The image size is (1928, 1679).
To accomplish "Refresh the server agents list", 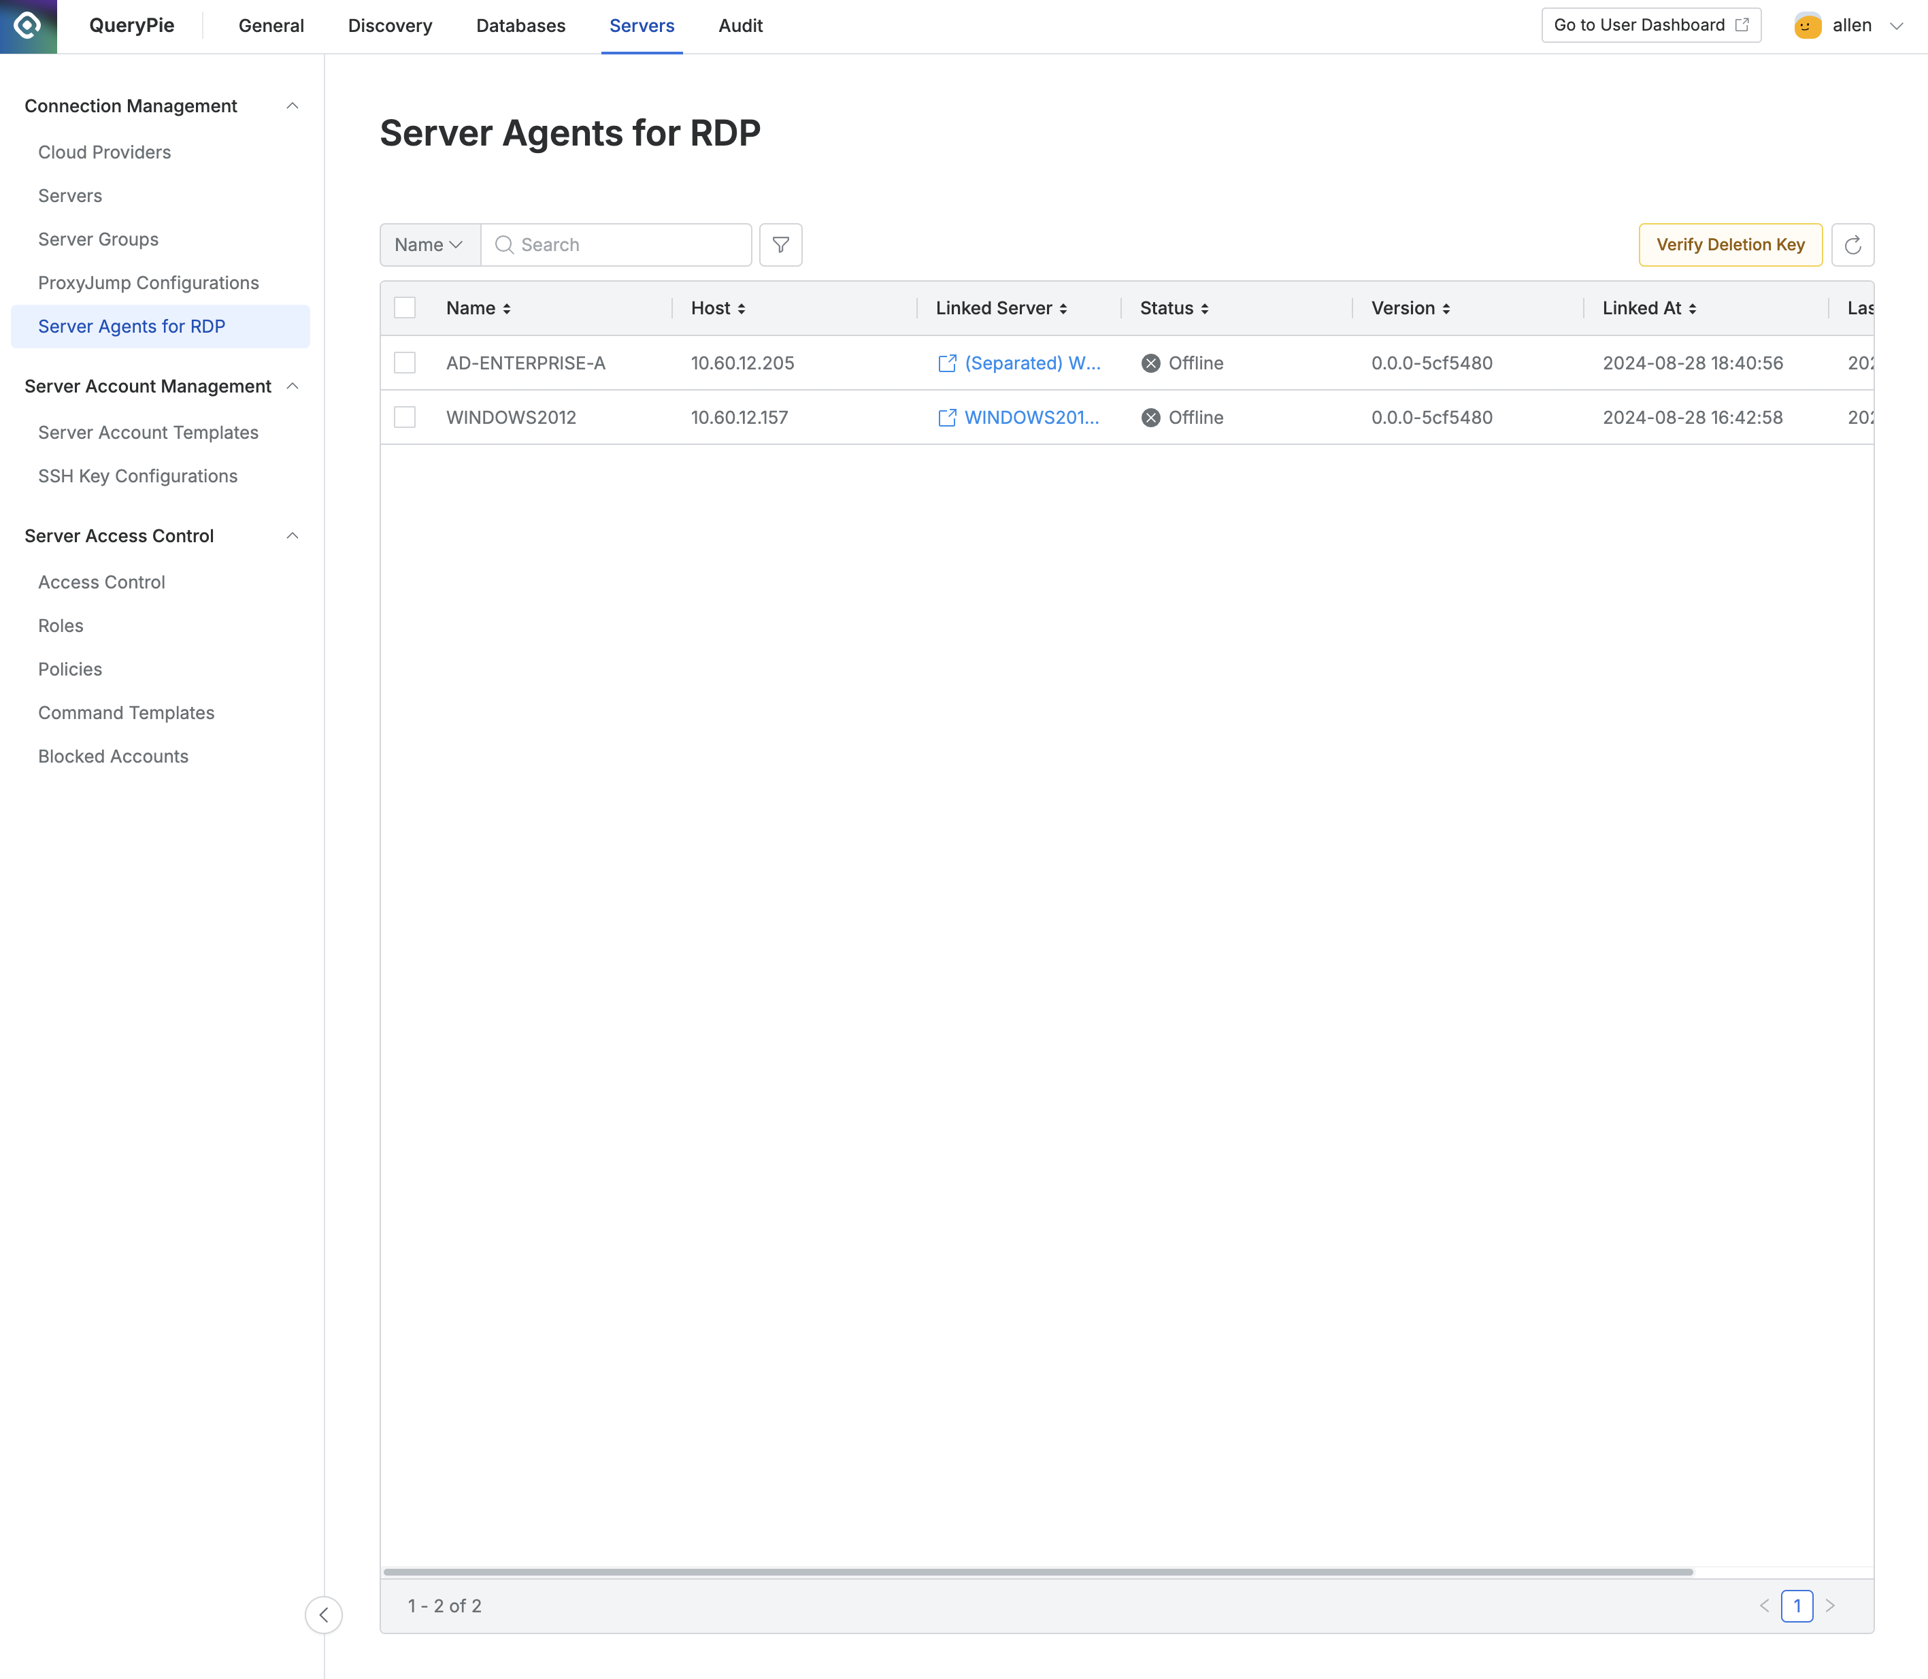I will click(1852, 244).
